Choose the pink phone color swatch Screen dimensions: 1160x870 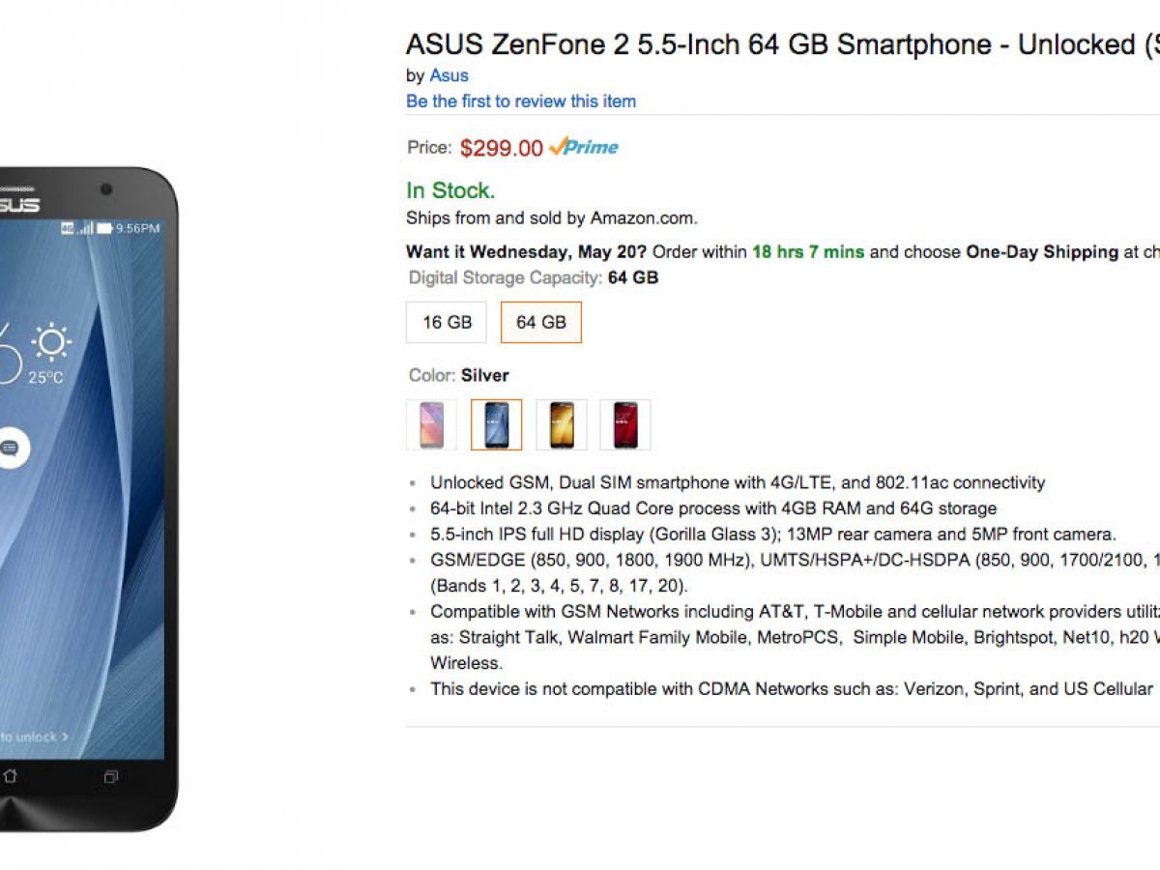point(431,424)
